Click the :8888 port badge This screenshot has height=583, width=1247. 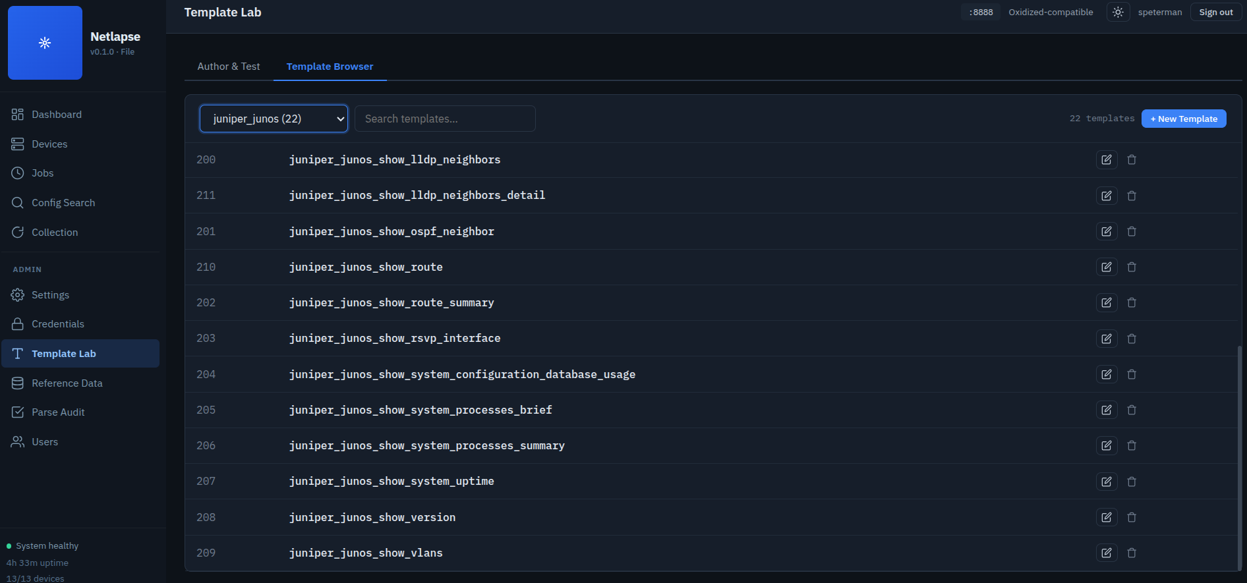pos(981,13)
